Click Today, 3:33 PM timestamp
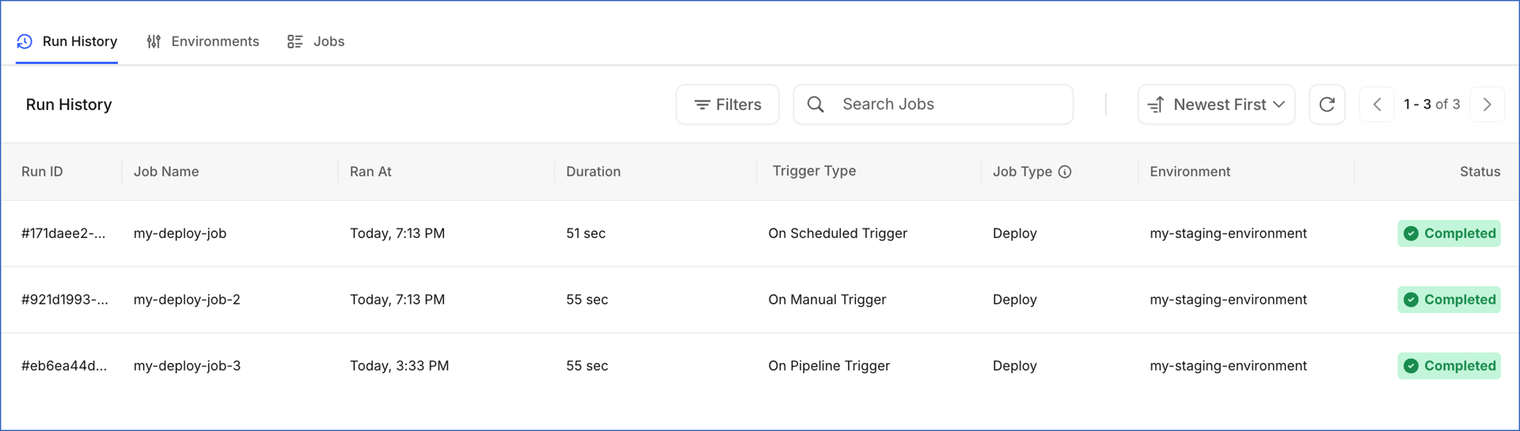Image resolution: width=1520 pixels, height=431 pixels. pos(399,366)
